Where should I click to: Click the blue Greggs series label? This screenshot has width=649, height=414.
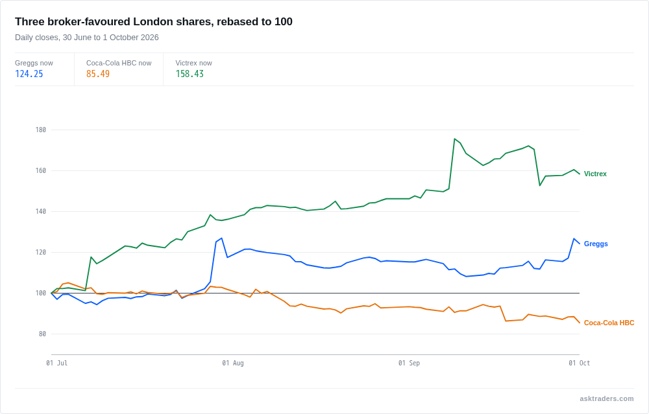click(596, 244)
